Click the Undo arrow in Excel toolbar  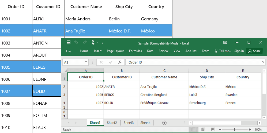point(76,42)
